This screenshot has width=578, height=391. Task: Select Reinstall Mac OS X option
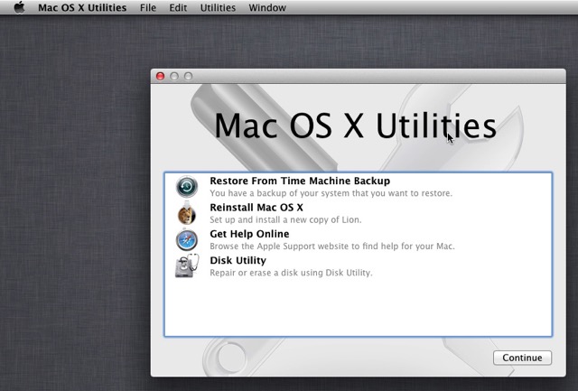pos(256,208)
